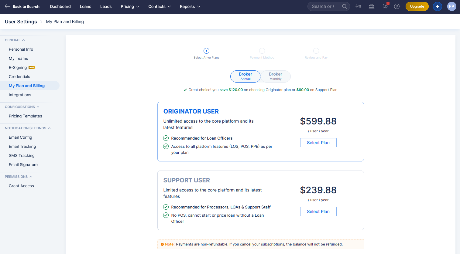Open the broadcast signal icon
The image size is (460, 254).
358,6
